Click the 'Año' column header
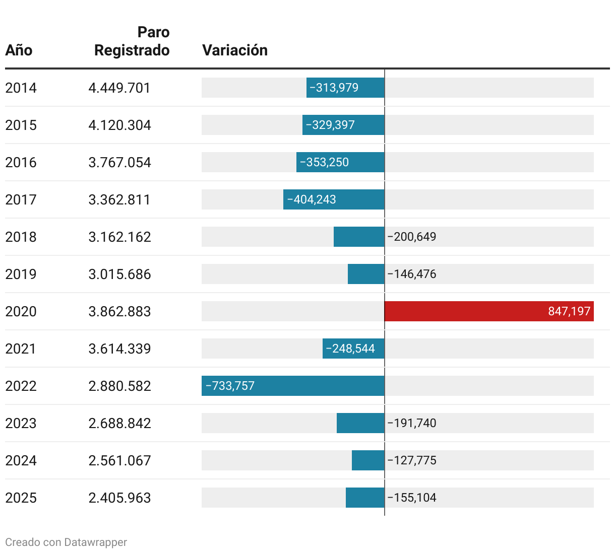 pos(19,50)
